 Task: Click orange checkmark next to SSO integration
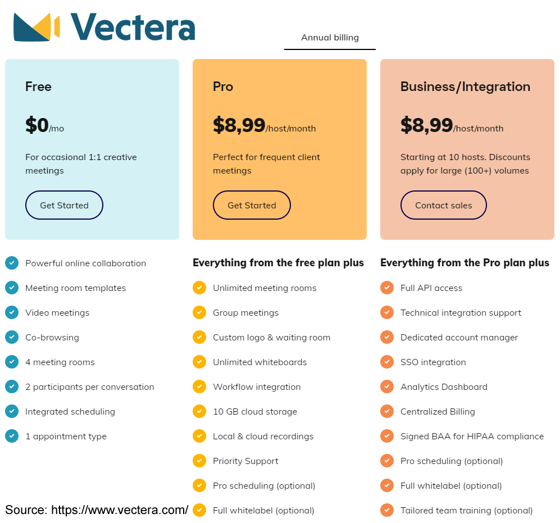coord(387,362)
